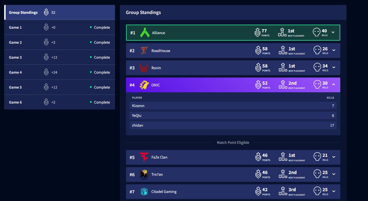This screenshot has height=201, width=368.
Task: Click the podium placement icon in ONIC row
Action: pos(283,85)
